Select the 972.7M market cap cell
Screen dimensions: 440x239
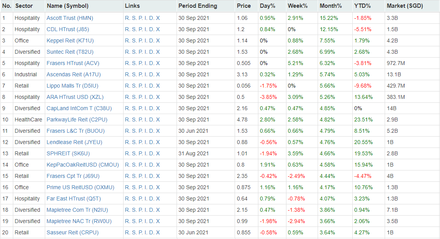396,63
